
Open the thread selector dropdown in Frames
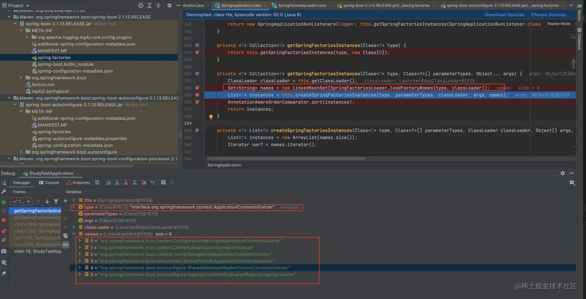pyautogui.click(x=21, y=201)
